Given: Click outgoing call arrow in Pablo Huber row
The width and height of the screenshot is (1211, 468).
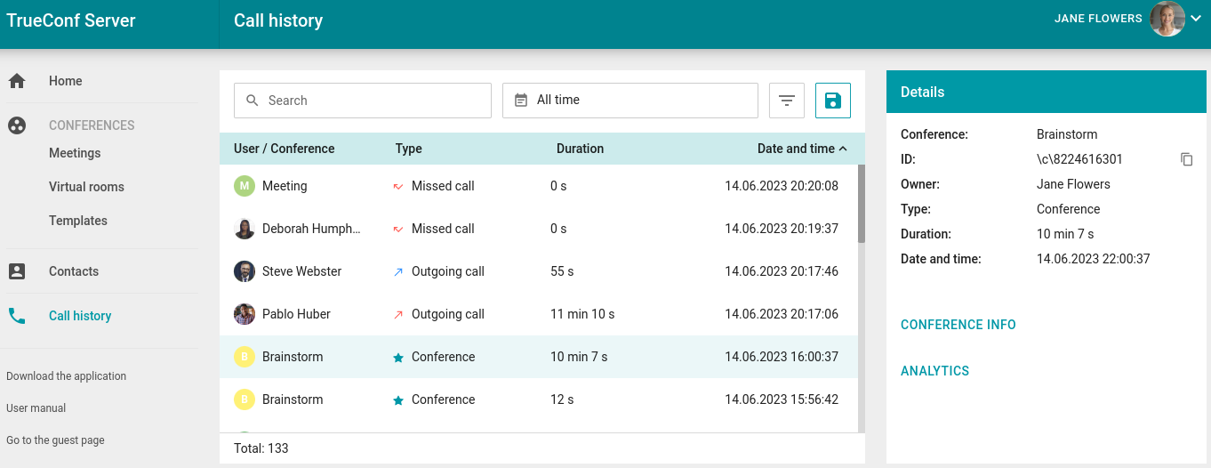Looking at the screenshot, I should [398, 314].
